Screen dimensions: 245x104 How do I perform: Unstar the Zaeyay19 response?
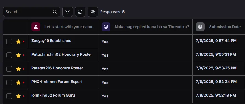pyautogui.click(x=18, y=41)
